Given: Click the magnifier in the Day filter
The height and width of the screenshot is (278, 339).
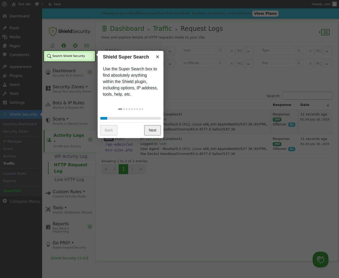Looking at the screenshot, I should (299, 63).
